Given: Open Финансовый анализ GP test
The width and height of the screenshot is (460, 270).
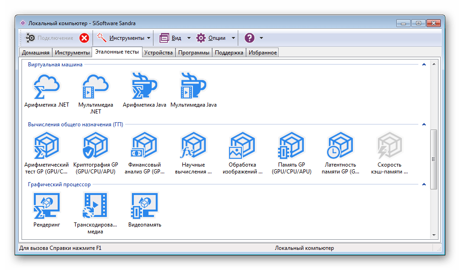Looking at the screenshot, I should coord(144,146).
